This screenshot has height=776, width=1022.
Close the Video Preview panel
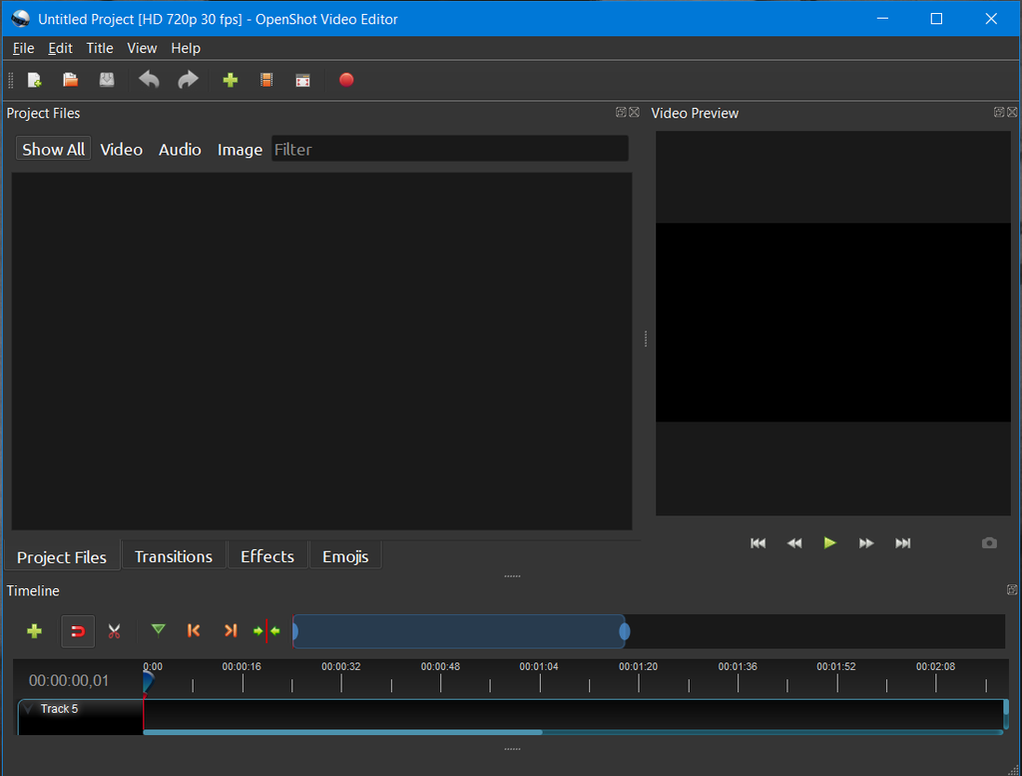(1012, 112)
